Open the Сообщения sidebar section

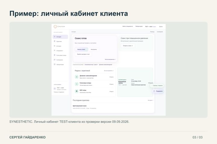pos(60,60)
